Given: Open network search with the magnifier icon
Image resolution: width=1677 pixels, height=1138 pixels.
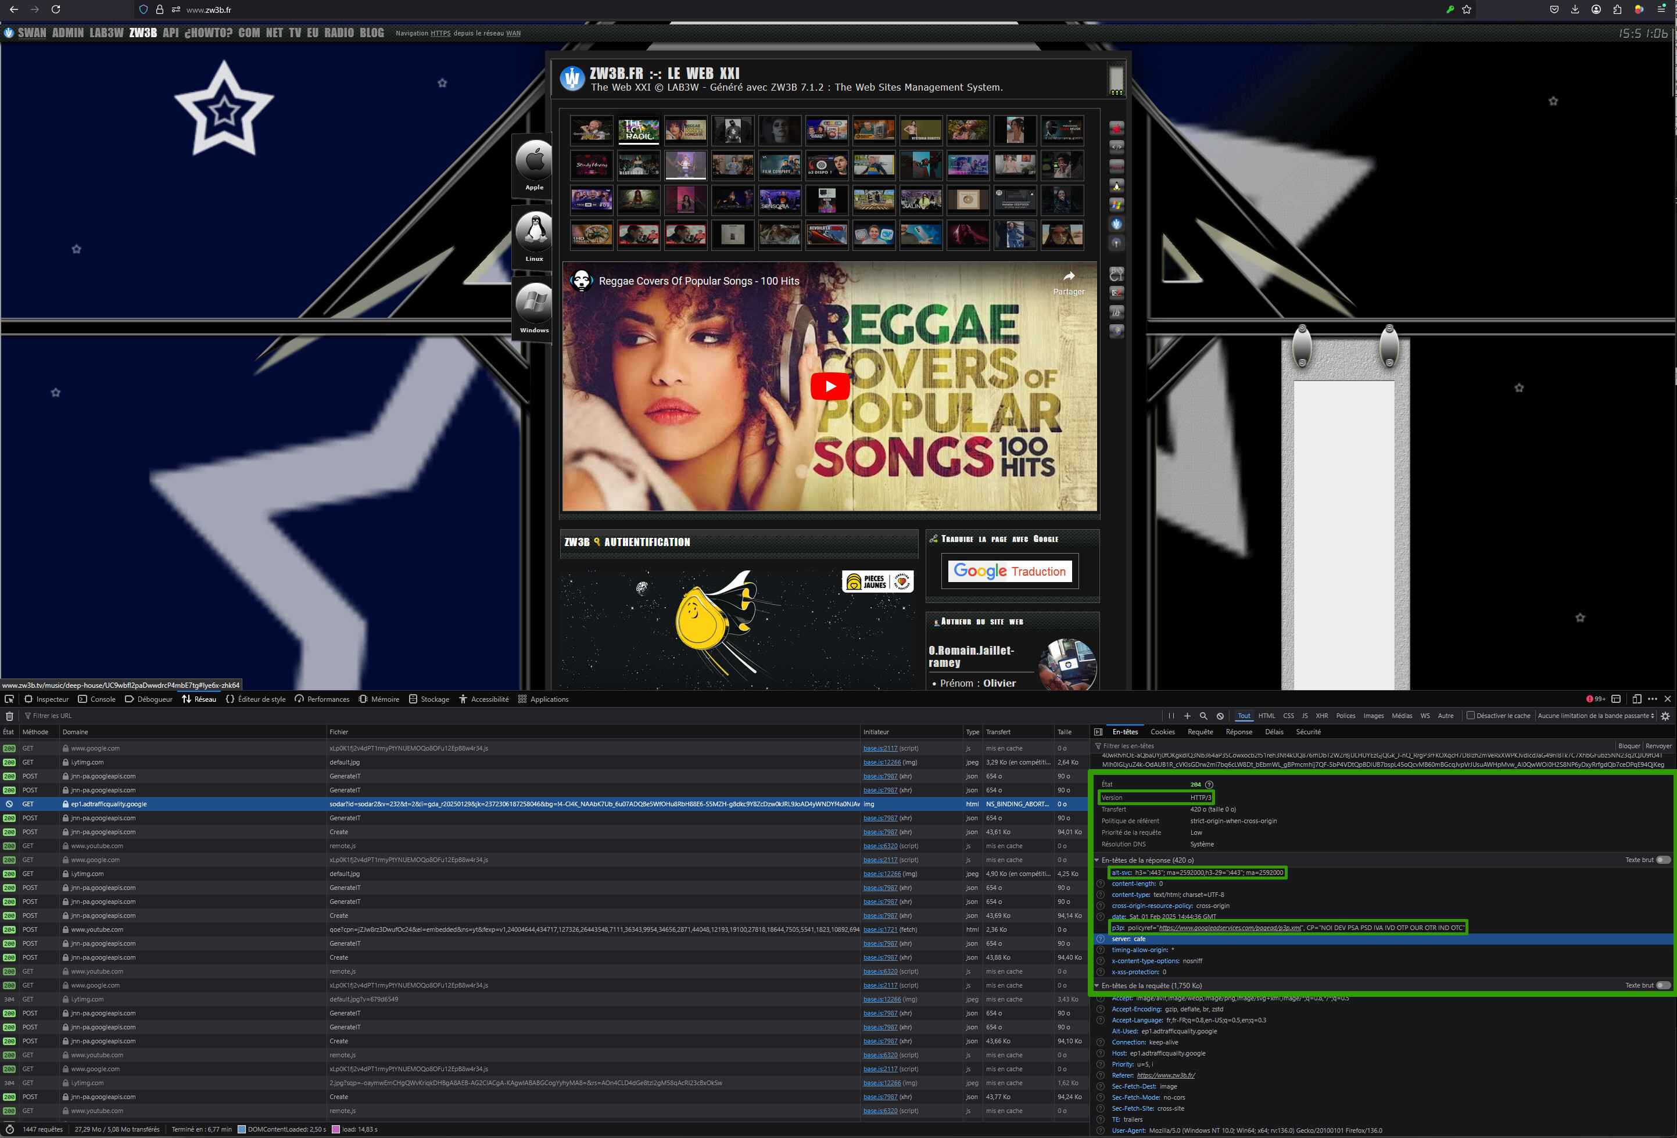Looking at the screenshot, I should pyautogui.click(x=1203, y=716).
